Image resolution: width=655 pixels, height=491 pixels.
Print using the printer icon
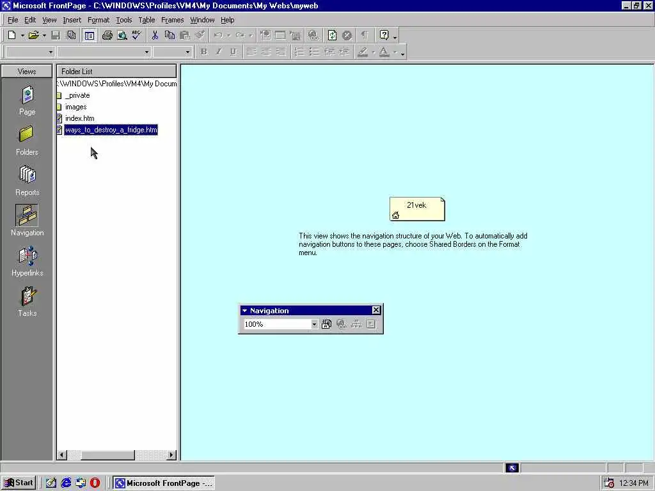point(107,36)
